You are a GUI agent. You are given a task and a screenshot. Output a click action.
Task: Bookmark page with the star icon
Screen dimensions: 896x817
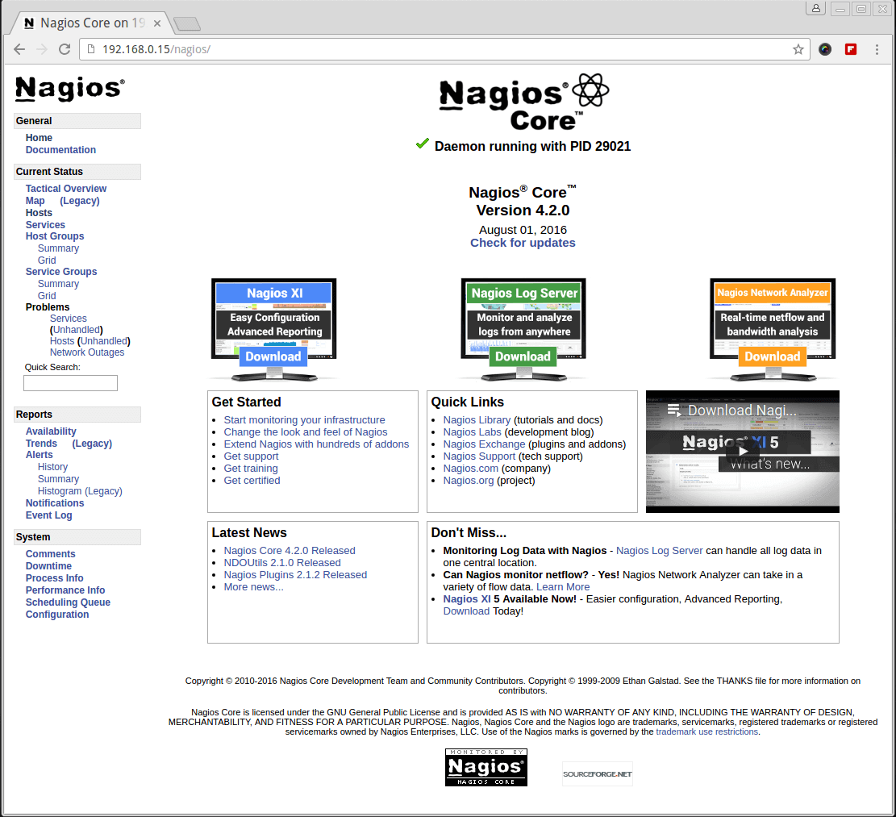(798, 49)
